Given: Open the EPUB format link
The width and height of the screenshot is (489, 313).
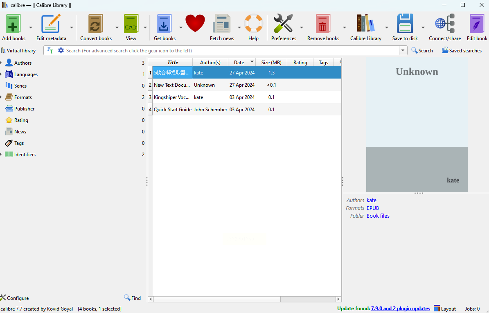Looking at the screenshot, I should [373, 208].
